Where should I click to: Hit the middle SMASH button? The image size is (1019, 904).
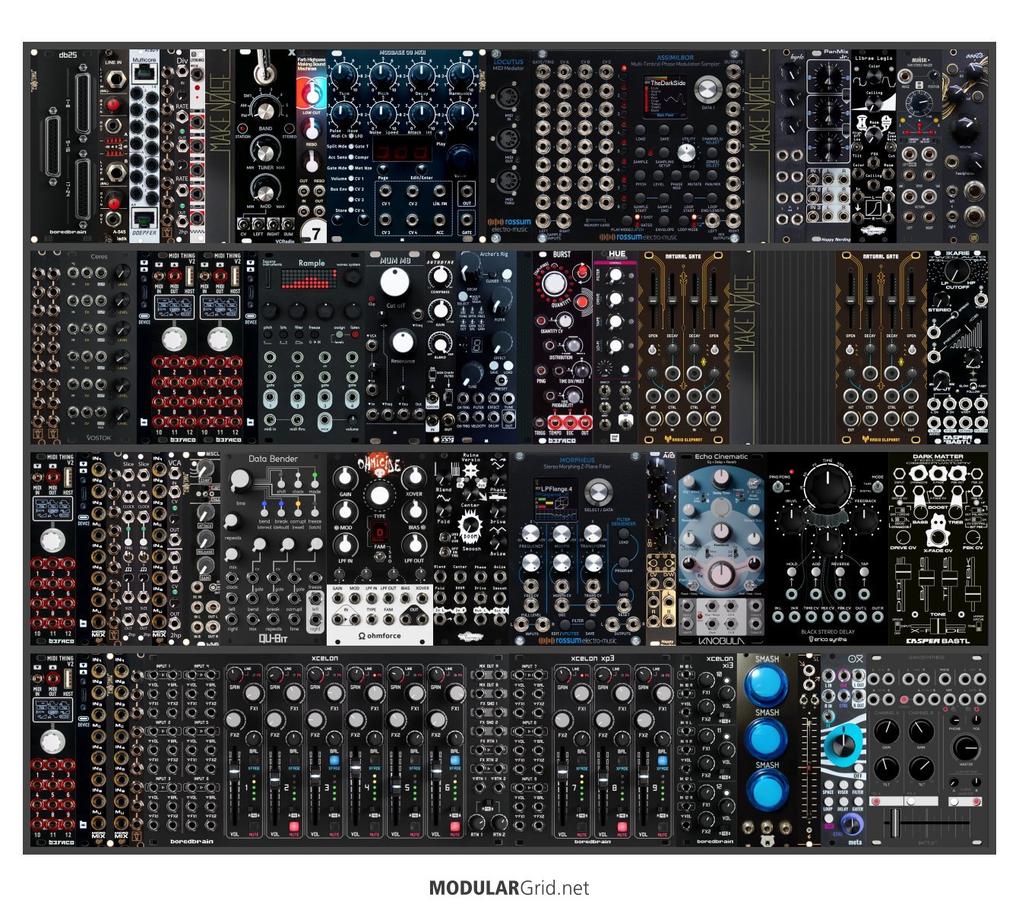click(x=766, y=738)
